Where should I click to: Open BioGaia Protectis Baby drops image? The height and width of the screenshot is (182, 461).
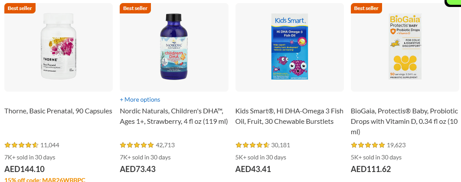click(405, 47)
